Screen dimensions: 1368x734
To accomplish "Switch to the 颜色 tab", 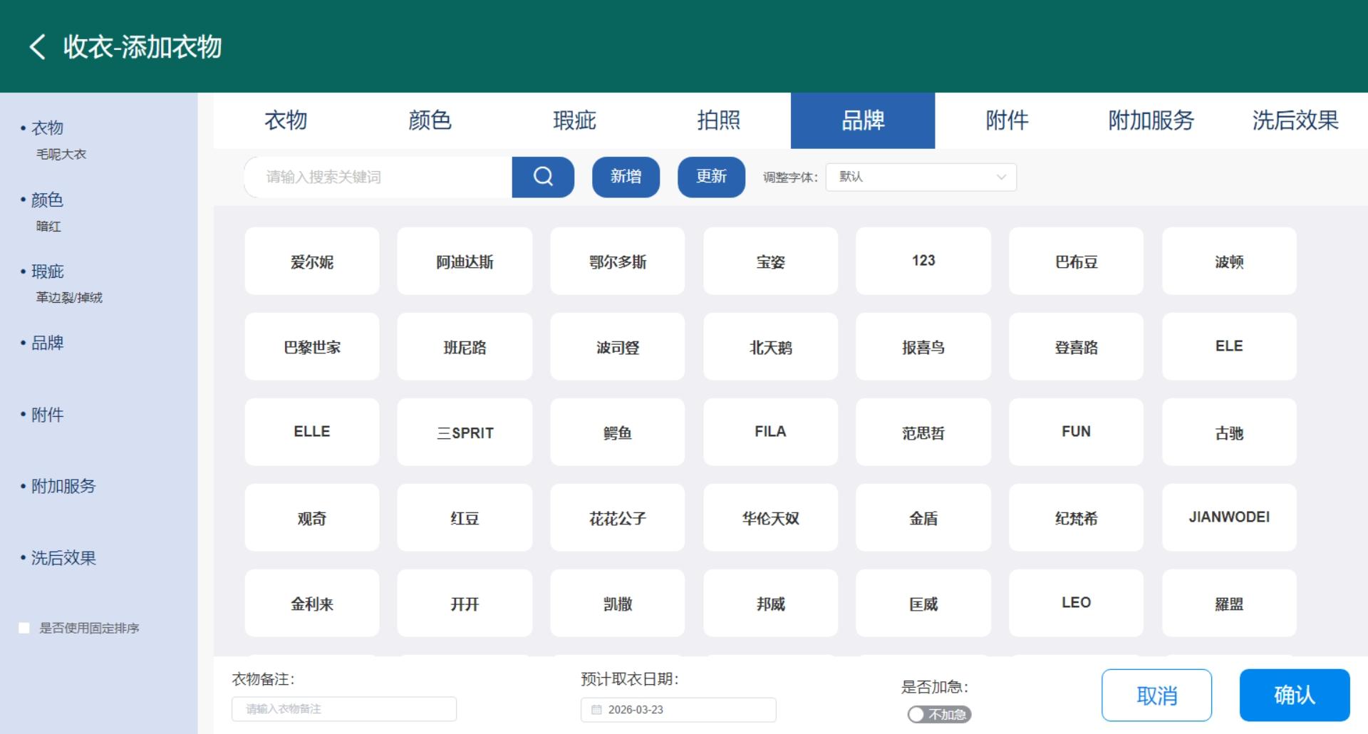I will pos(430,120).
